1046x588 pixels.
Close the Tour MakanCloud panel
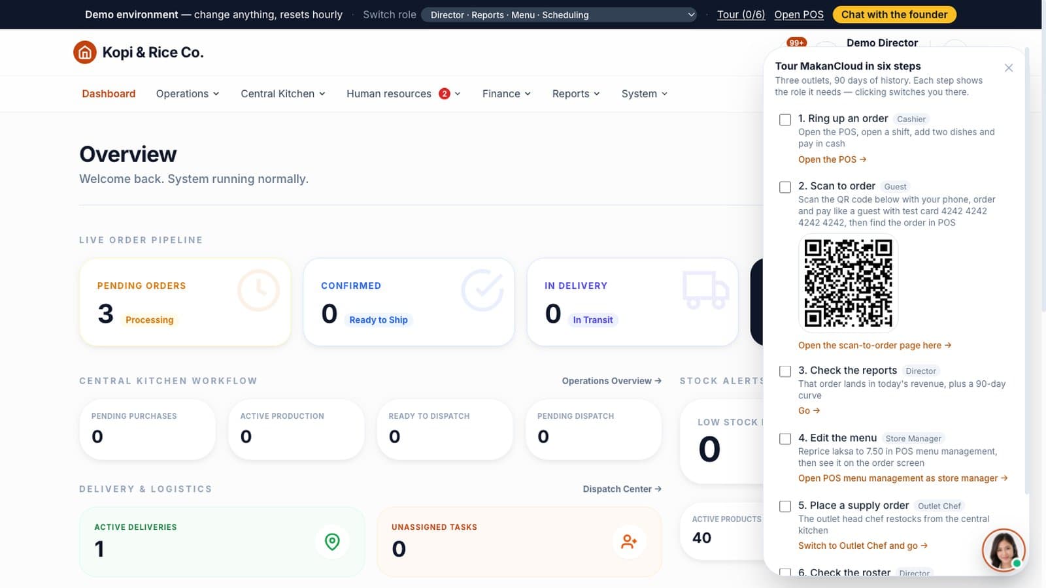tap(1009, 68)
